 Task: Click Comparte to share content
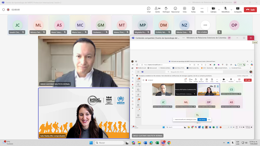pos(238,10)
